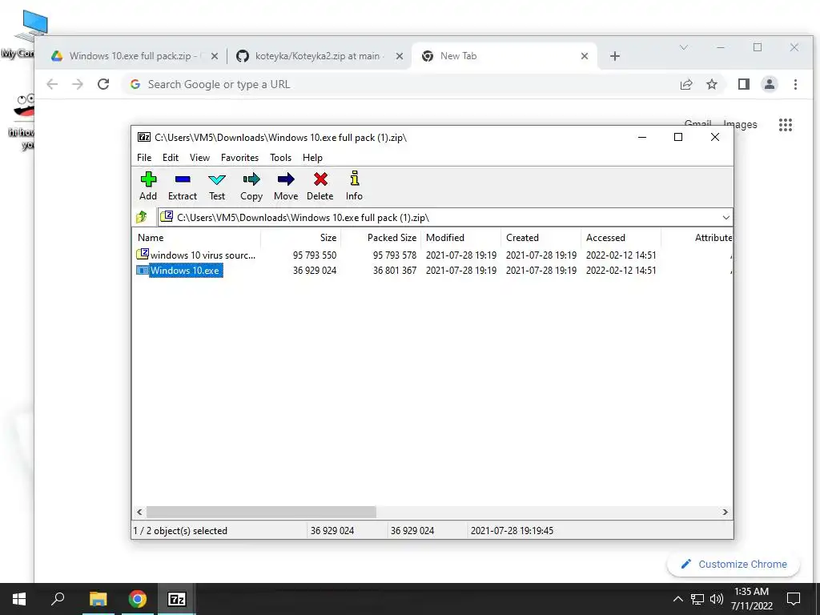Go up one folder level icon

coord(142,216)
